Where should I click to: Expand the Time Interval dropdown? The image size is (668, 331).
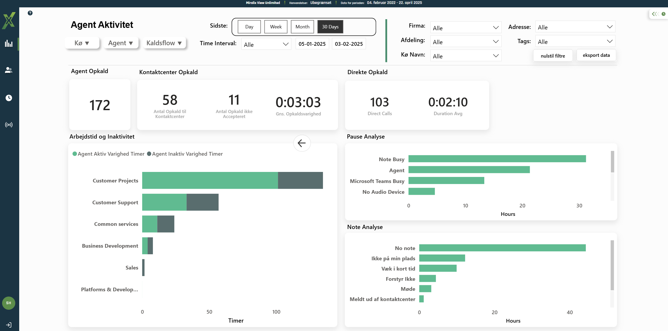coord(266,44)
